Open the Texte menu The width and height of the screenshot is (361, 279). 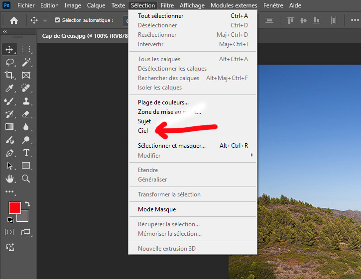(118, 5)
